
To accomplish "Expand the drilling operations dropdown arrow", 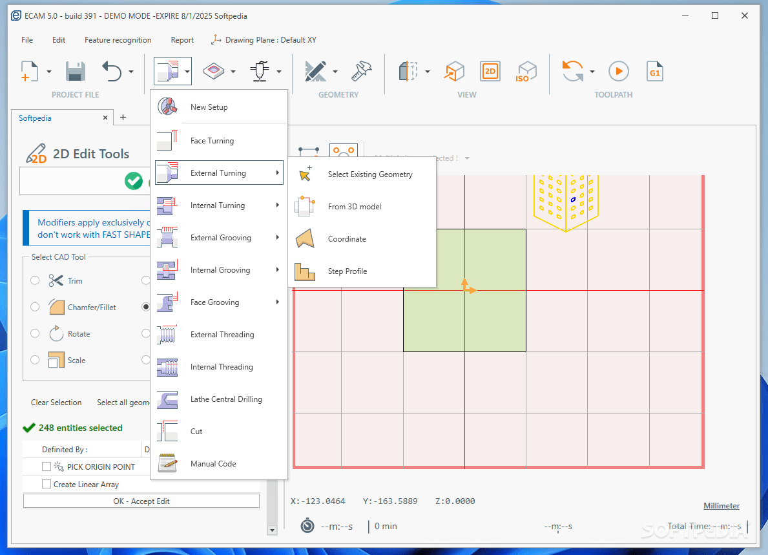I will [279, 72].
